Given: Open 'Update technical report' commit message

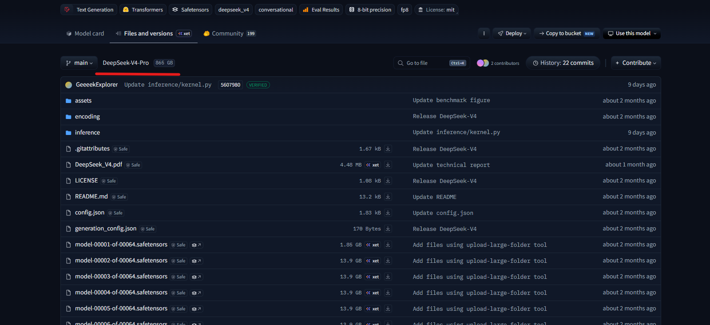Looking at the screenshot, I should (x=452, y=165).
